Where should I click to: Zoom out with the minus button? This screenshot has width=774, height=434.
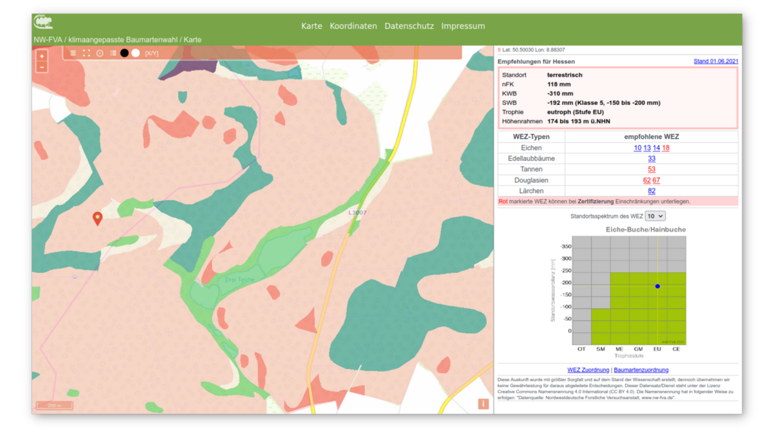[x=42, y=67]
